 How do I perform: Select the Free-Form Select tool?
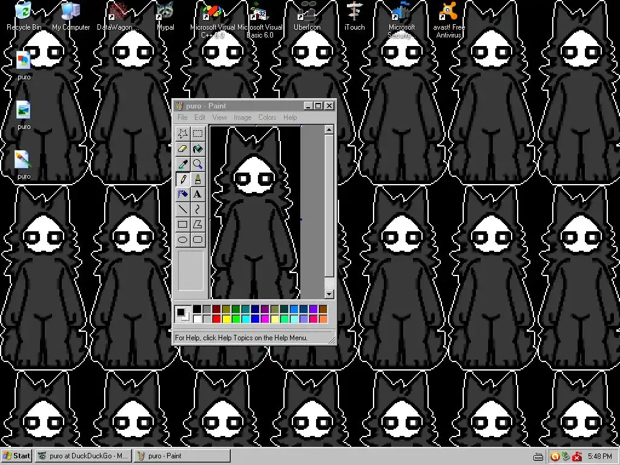pos(183,134)
